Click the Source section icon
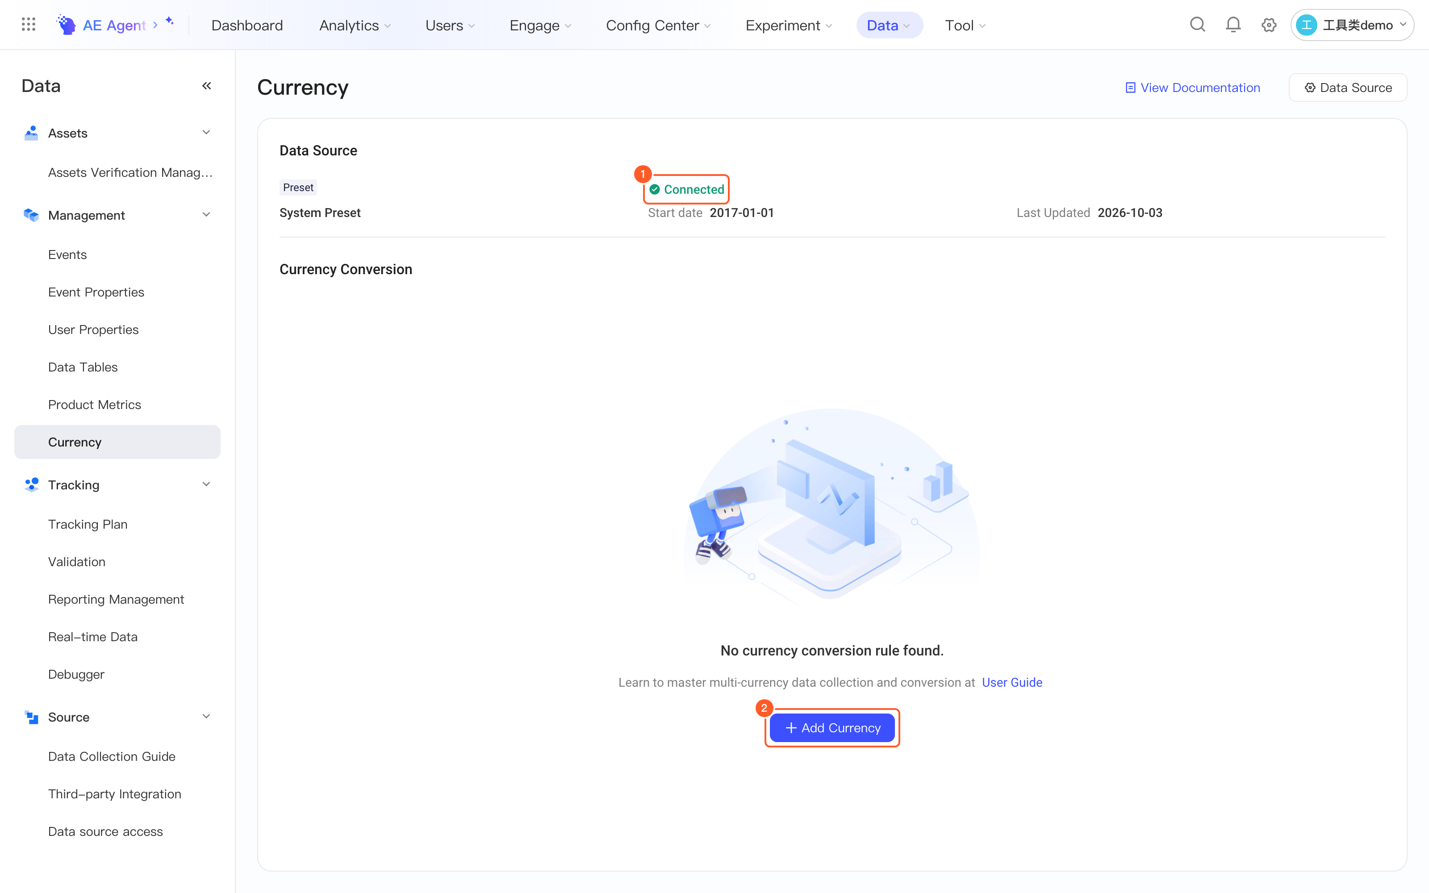Screen dimensions: 1429x893 (31, 717)
